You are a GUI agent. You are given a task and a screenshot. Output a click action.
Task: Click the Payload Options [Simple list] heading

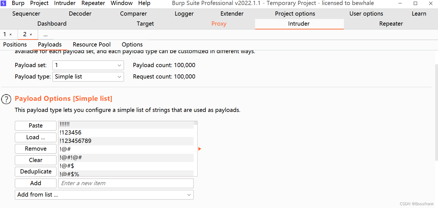pyautogui.click(x=64, y=99)
